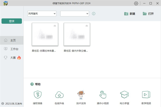Open the 居住区-室内外联立模 project thumbnail

pos(77,34)
